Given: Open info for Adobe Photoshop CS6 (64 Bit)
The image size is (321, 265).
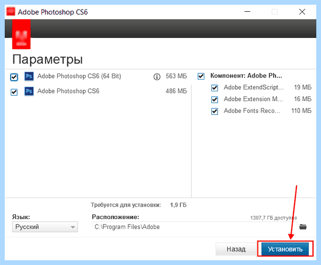Looking at the screenshot, I should 157,77.
